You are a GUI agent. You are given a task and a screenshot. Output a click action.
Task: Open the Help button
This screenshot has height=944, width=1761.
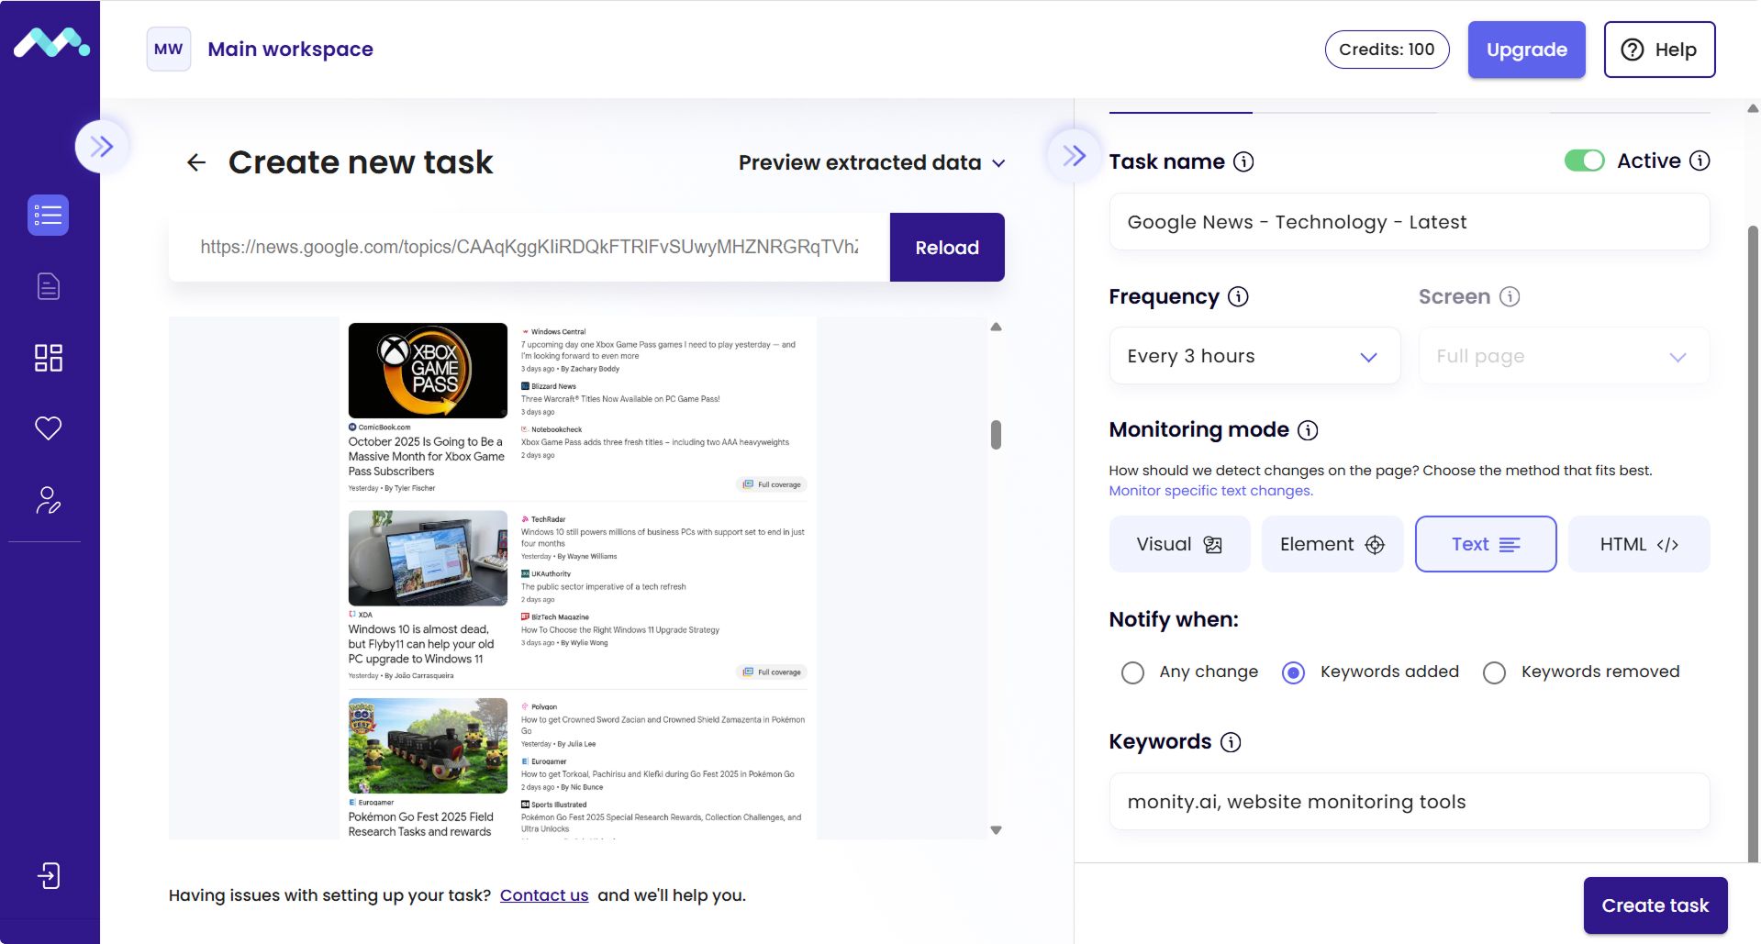click(1659, 50)
